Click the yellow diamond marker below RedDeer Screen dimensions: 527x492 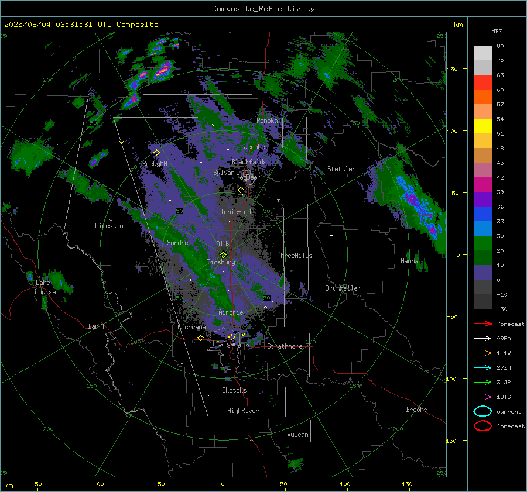pos(241,190)
